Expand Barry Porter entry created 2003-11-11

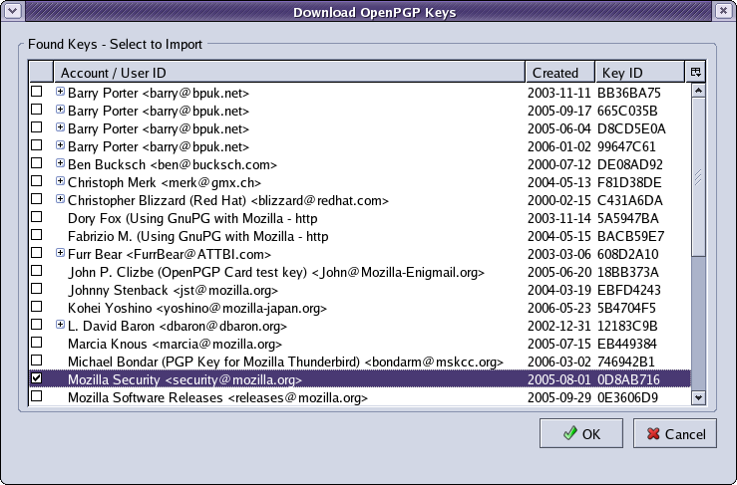point(60,91)
